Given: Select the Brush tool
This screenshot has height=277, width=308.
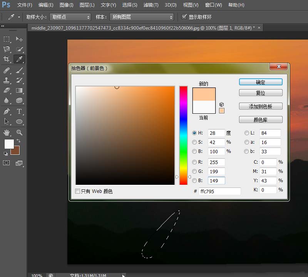Looking at the screenshot, I should 18,70.
